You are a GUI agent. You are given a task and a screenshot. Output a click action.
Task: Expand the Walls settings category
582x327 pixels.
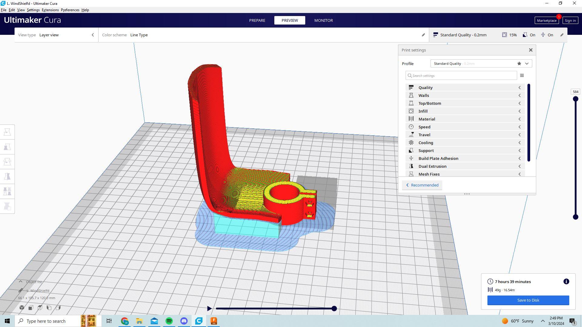465,95
